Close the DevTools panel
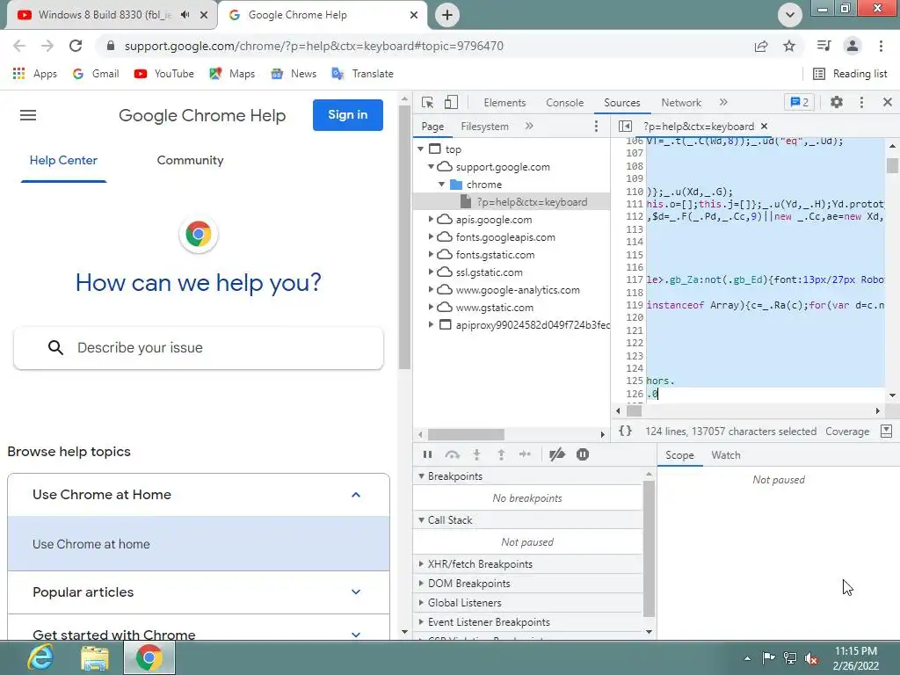The height and width of the screenshot is (675, 900). point(887,102)
